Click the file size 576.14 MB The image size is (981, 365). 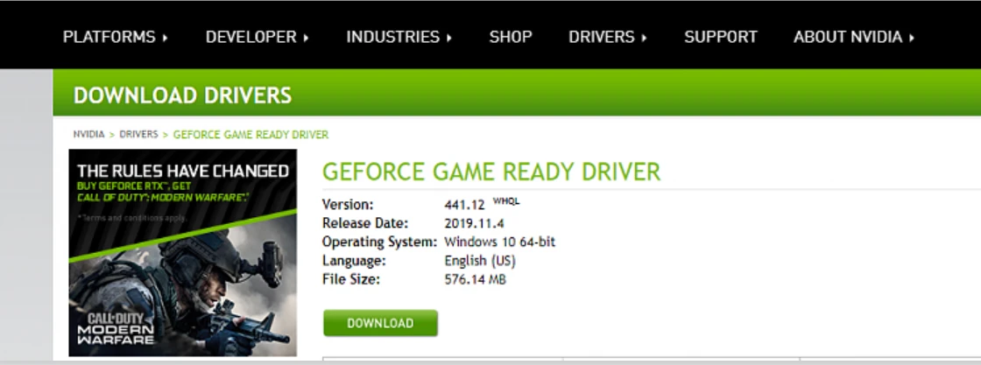[475, 279]
